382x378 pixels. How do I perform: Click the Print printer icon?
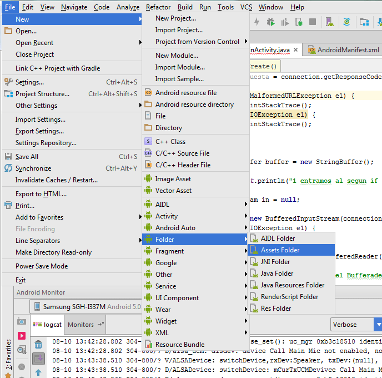[x=8, y=205]
